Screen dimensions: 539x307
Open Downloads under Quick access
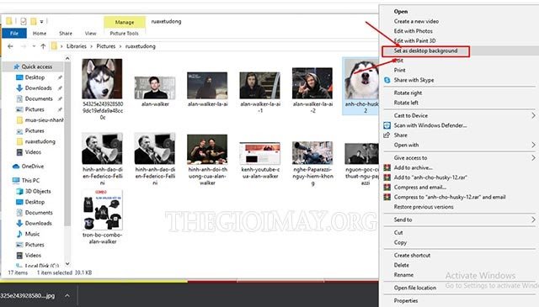pos(38,88)
